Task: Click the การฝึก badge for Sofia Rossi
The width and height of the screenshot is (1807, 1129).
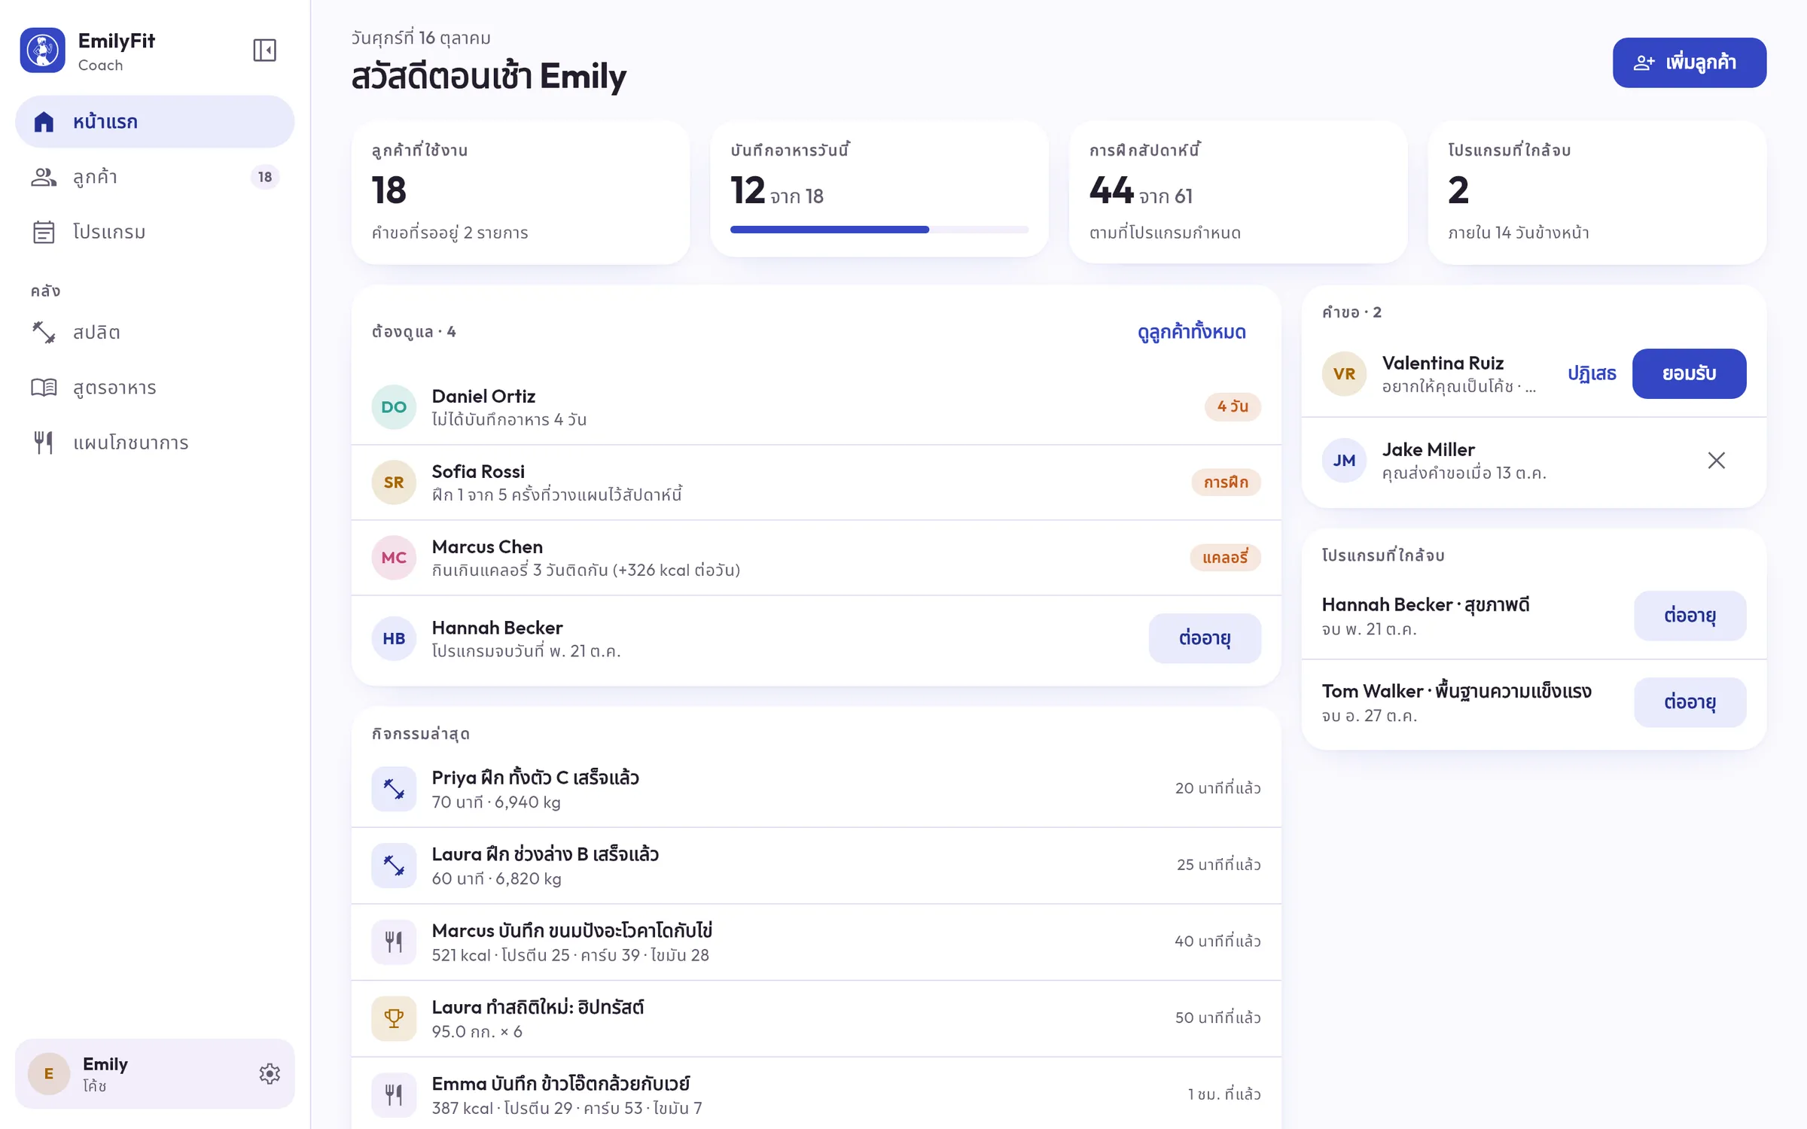Action: [x=1226, y=482]
